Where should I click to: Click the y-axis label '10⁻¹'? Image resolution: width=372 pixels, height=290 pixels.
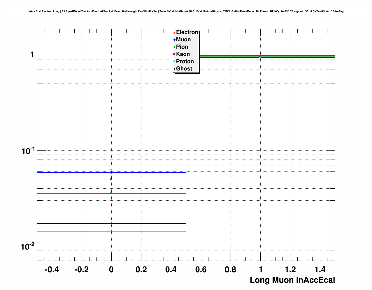pos(28,151)
